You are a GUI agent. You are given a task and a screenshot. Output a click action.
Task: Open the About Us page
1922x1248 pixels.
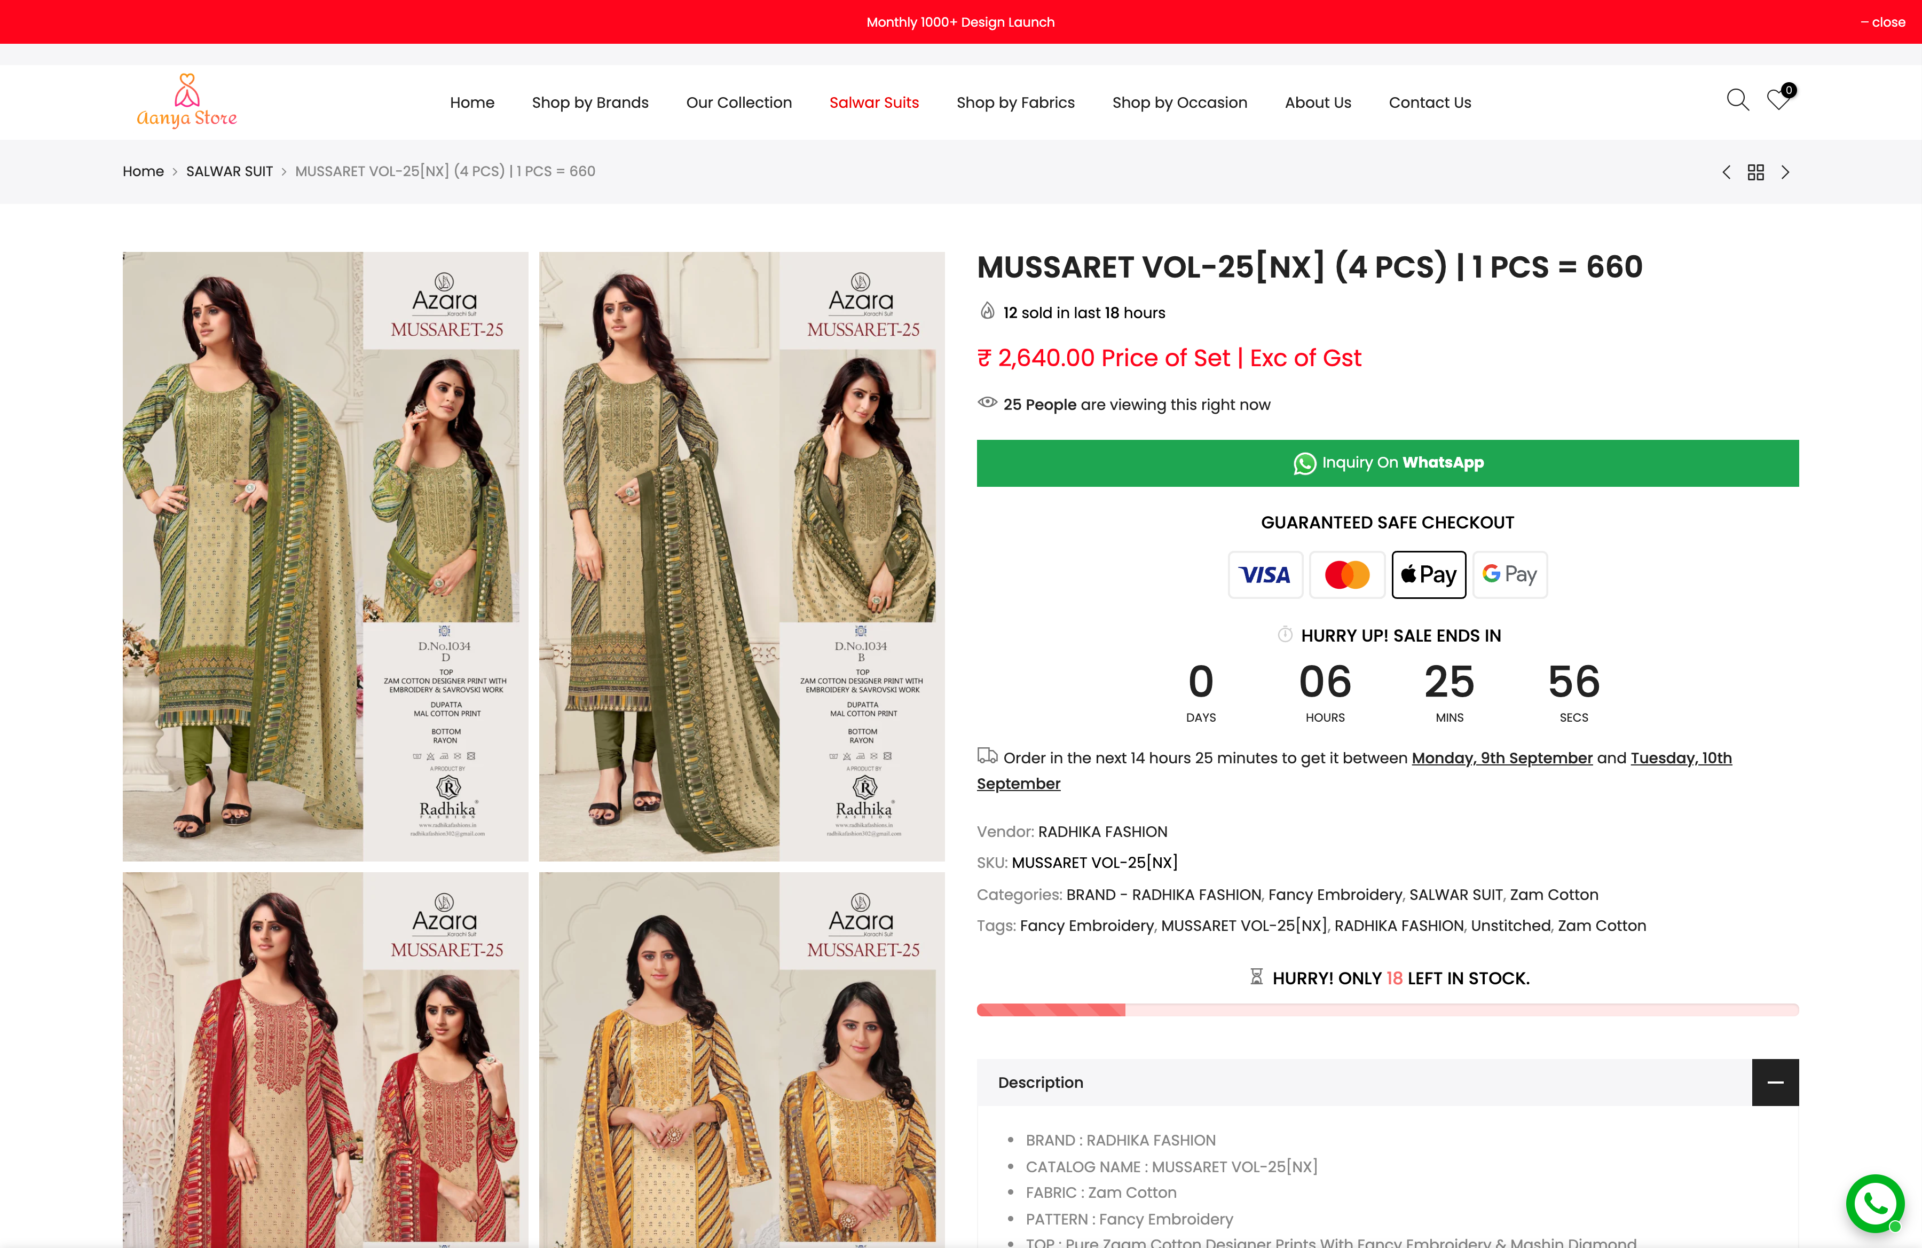(1318, 102)
